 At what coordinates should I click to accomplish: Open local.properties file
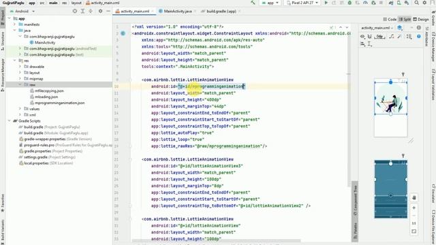(36, 163)
